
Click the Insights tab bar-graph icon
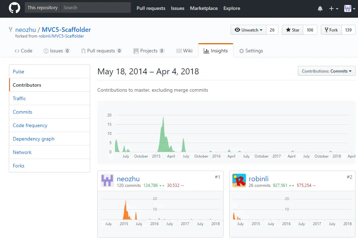coord(206,51)
